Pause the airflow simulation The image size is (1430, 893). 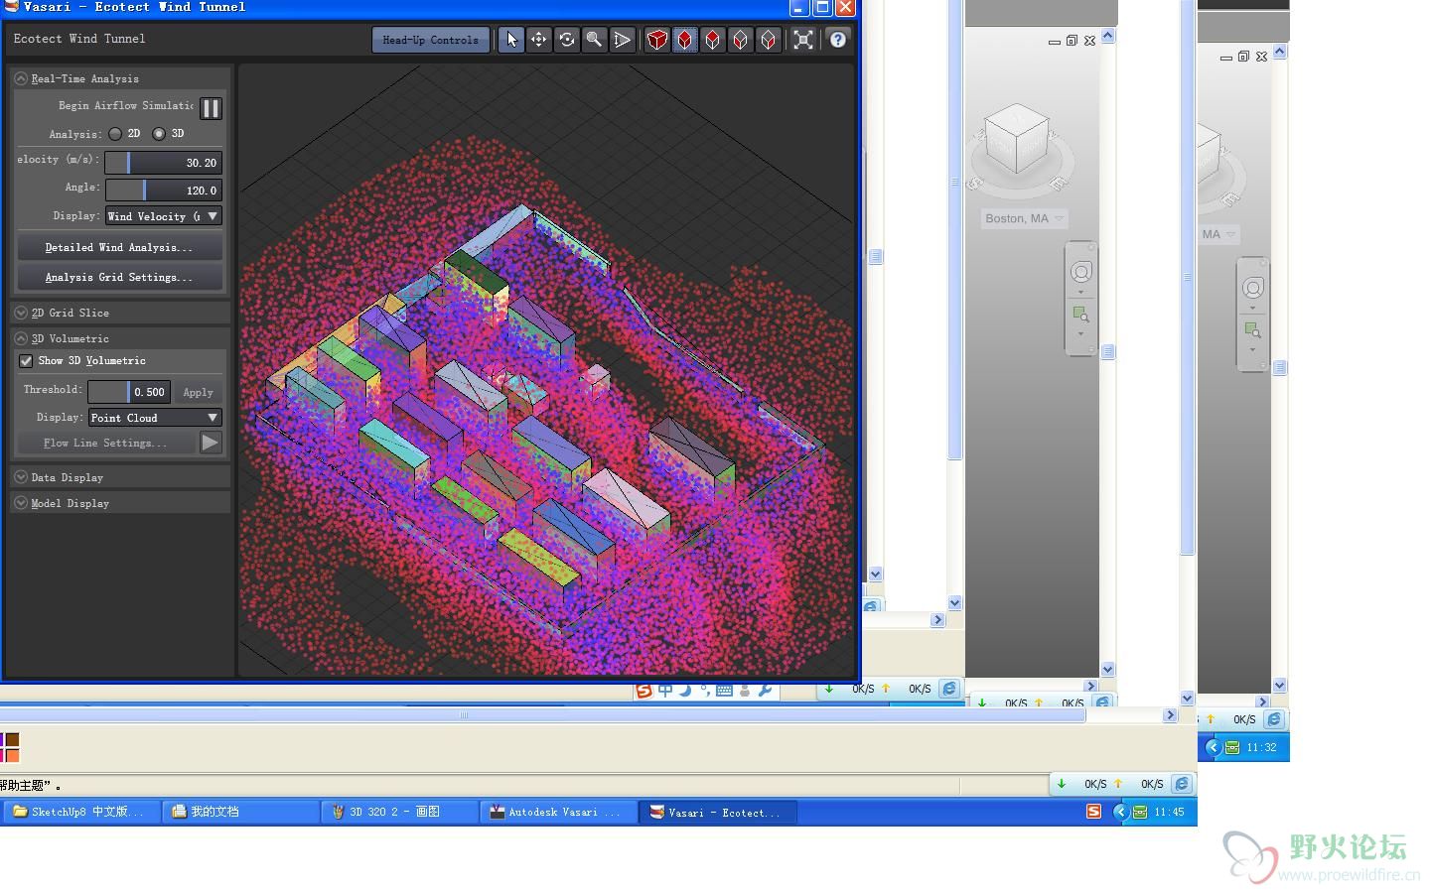coord(211,108)
